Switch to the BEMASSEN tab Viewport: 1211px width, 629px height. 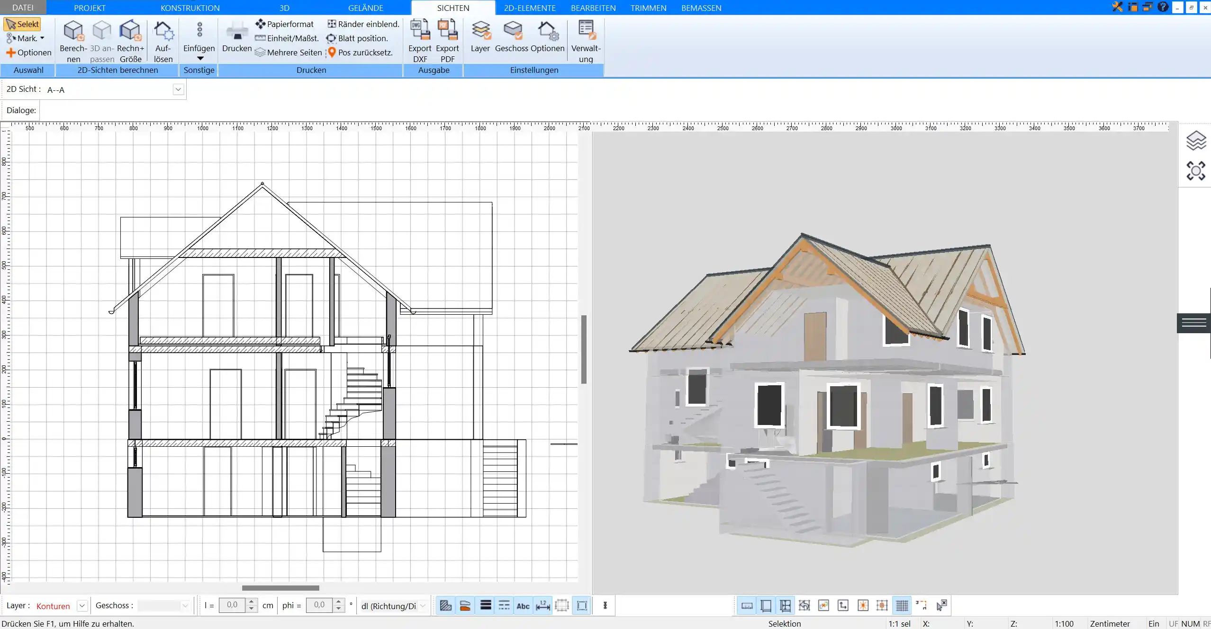coord(701,8)
